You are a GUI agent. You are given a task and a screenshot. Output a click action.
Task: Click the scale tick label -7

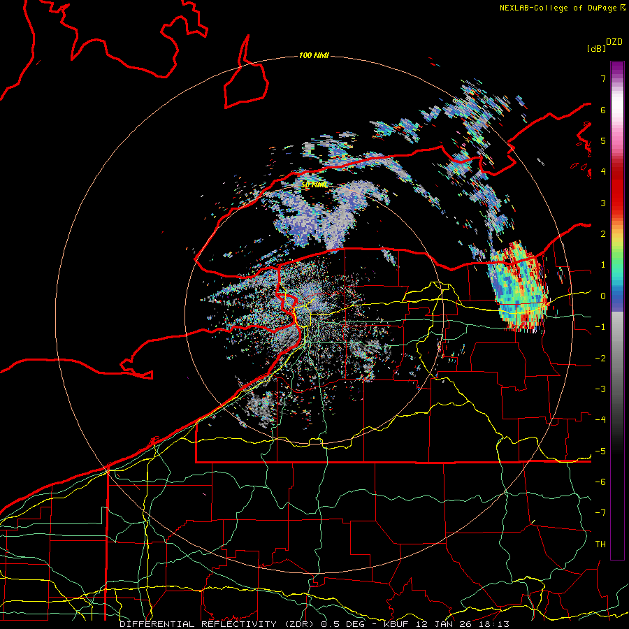[x=600, y=513]
